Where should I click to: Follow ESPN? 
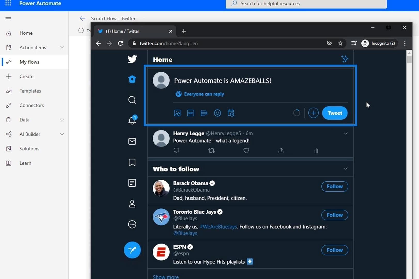pyautogui.click(x=335, y=250)
